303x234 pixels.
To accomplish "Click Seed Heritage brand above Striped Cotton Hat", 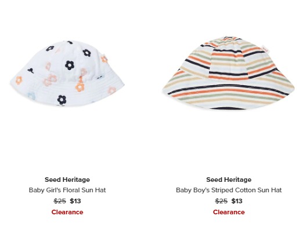I will [x=229, y=180].
